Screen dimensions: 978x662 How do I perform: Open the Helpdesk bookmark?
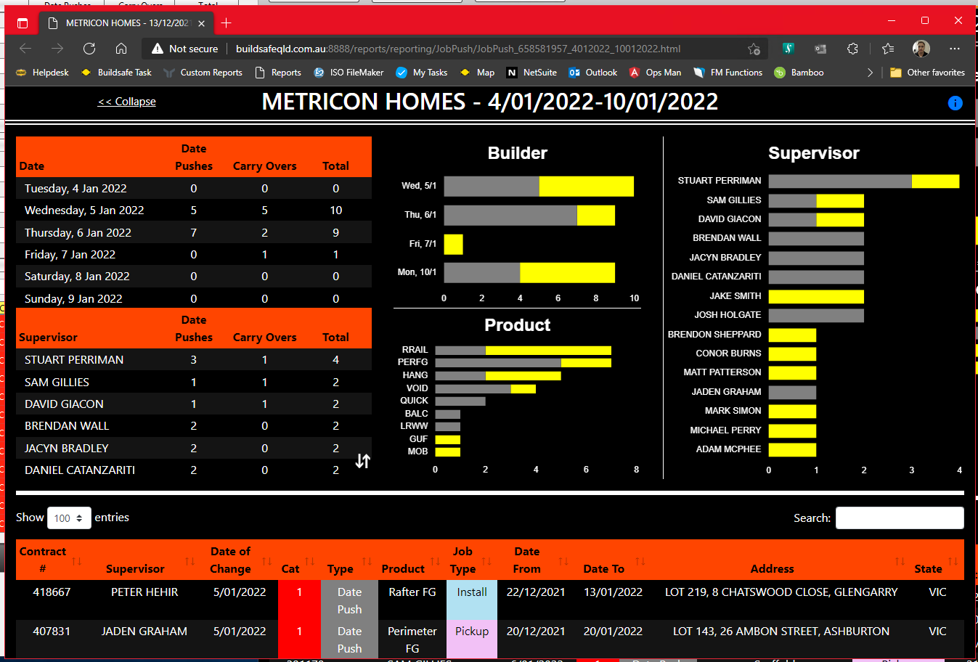pyautogui.click(x=42, y=73)
